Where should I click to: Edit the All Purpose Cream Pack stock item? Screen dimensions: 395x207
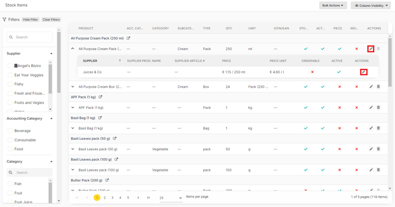click(371, 49)
